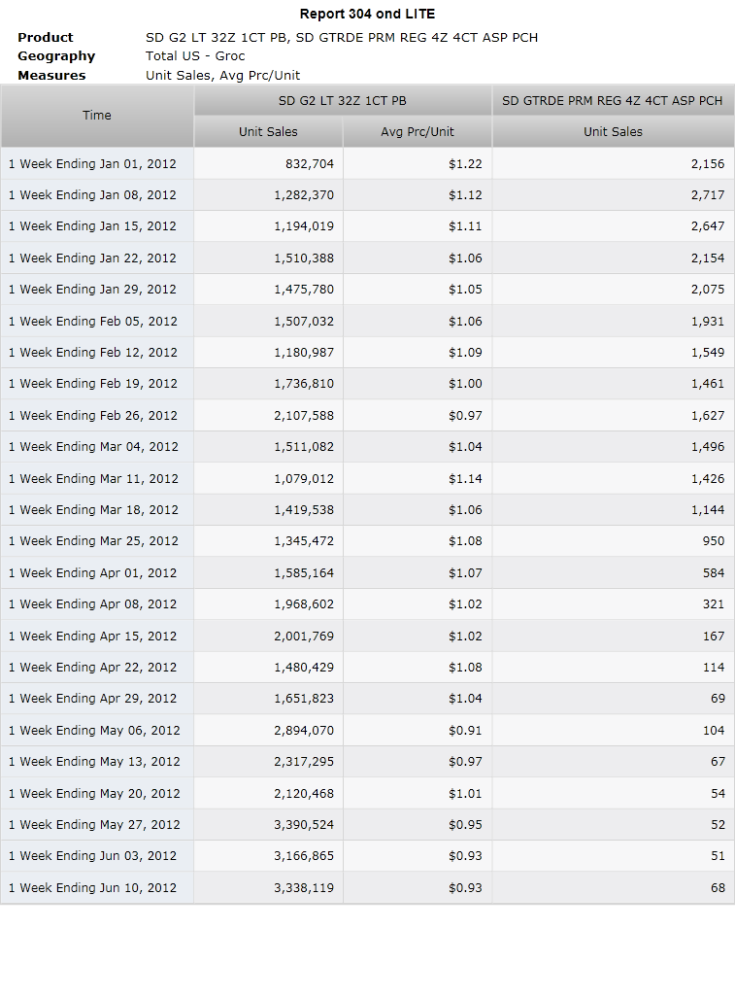Click the 2,717 unit sales cell
Screen dimensions: 735x998
pos(613,194)
